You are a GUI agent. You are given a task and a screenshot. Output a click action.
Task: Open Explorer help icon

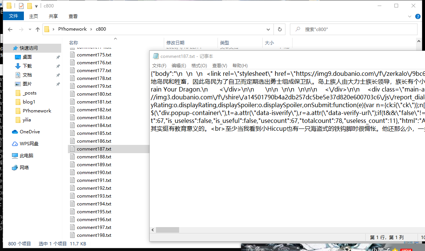[418, 16]
